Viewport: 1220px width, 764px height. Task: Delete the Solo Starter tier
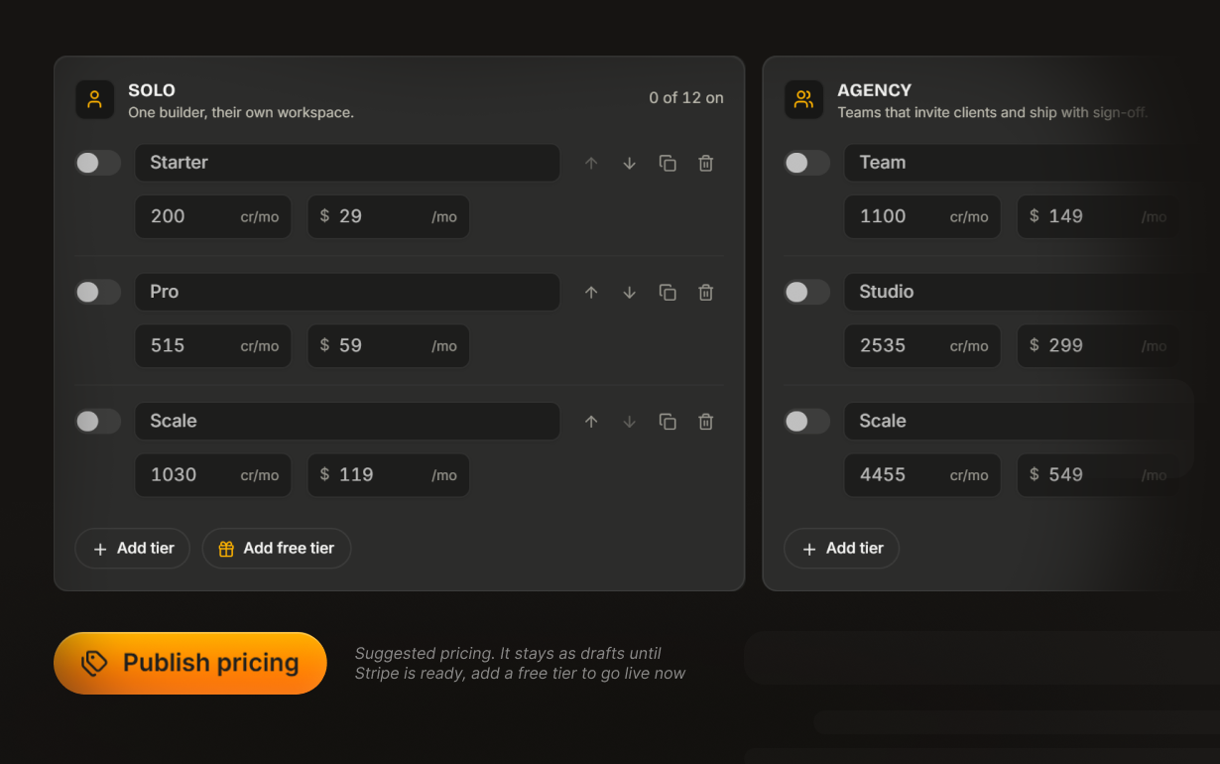[705, 163]
